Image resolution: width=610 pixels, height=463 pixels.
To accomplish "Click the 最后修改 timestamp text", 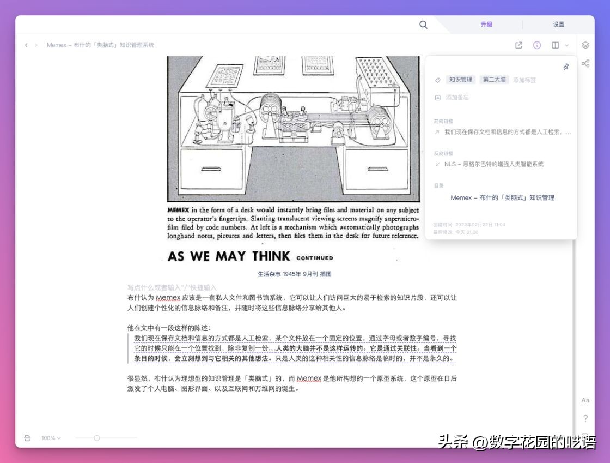I will [455, 232].
